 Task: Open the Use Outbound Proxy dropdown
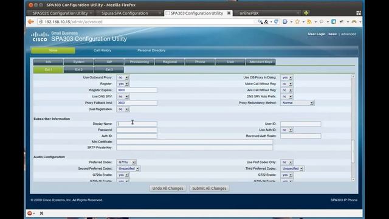tap(123, 77)
